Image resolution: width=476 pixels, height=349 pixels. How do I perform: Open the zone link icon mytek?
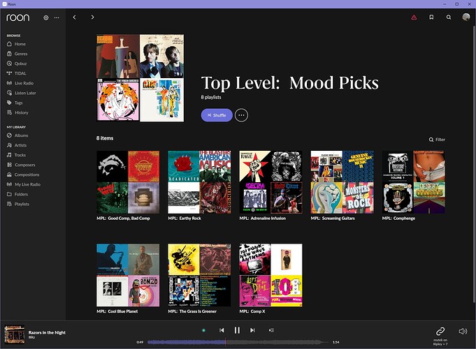click(440, 331)
